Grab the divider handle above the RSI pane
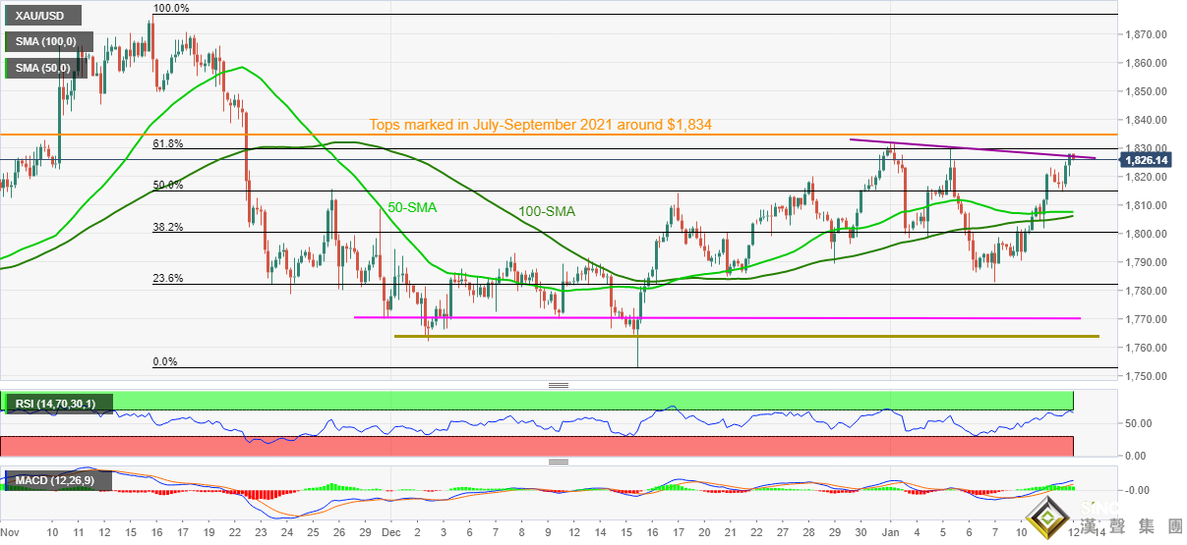 pyautogui.click(x=559, y=385)
